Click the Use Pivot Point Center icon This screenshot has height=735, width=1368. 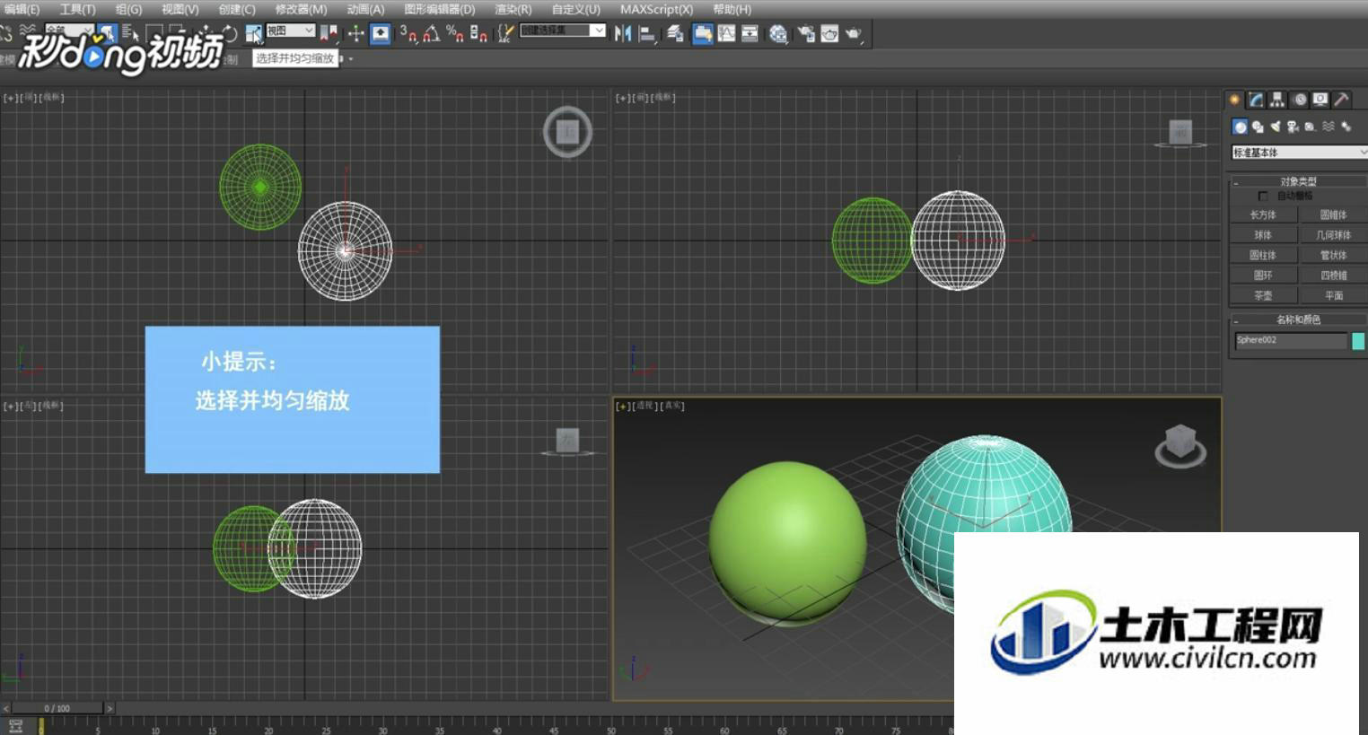click(329, 34)
